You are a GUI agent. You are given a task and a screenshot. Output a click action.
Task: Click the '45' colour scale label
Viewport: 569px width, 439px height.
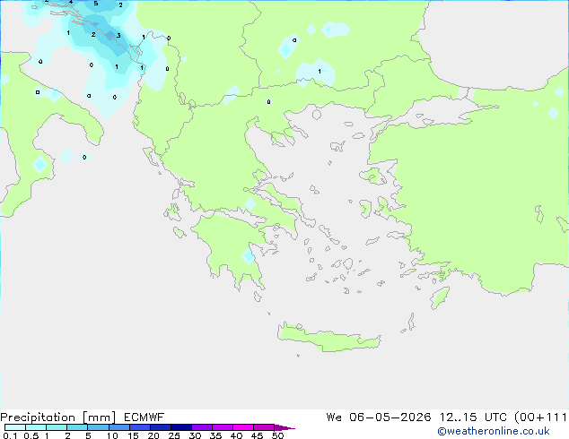point(257,435)
